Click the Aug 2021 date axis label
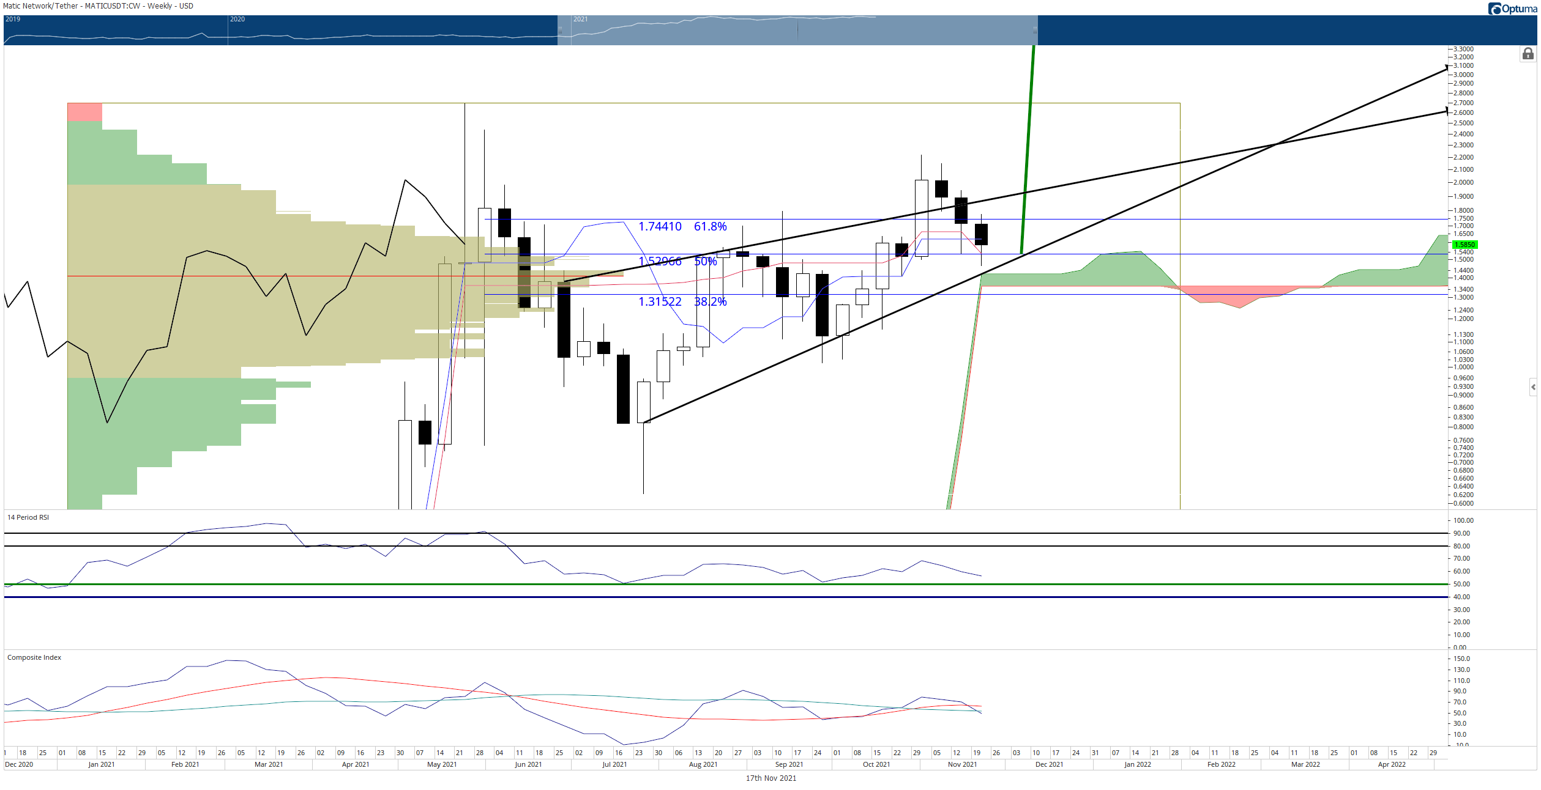This screenshot has height=790, width=1541. tap(703, 764)
